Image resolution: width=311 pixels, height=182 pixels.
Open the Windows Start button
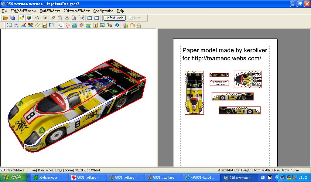[x=13, y=177]
